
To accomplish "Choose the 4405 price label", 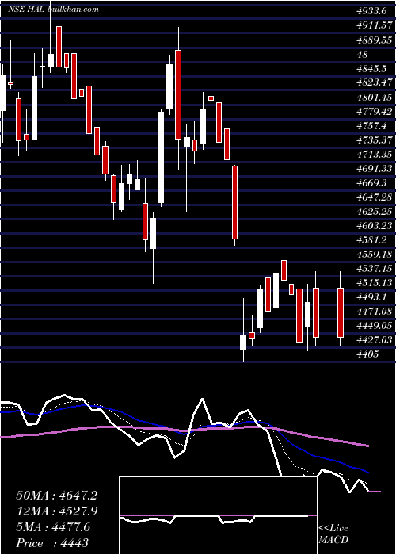I will 368,354.
